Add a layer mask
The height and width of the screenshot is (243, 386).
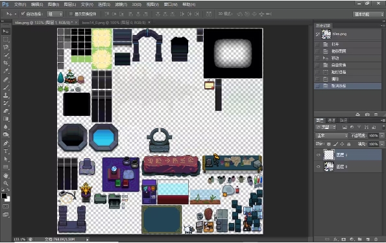coord(344,239)
